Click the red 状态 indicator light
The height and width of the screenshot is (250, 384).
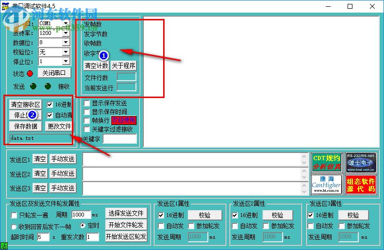(x=30, y=73)
